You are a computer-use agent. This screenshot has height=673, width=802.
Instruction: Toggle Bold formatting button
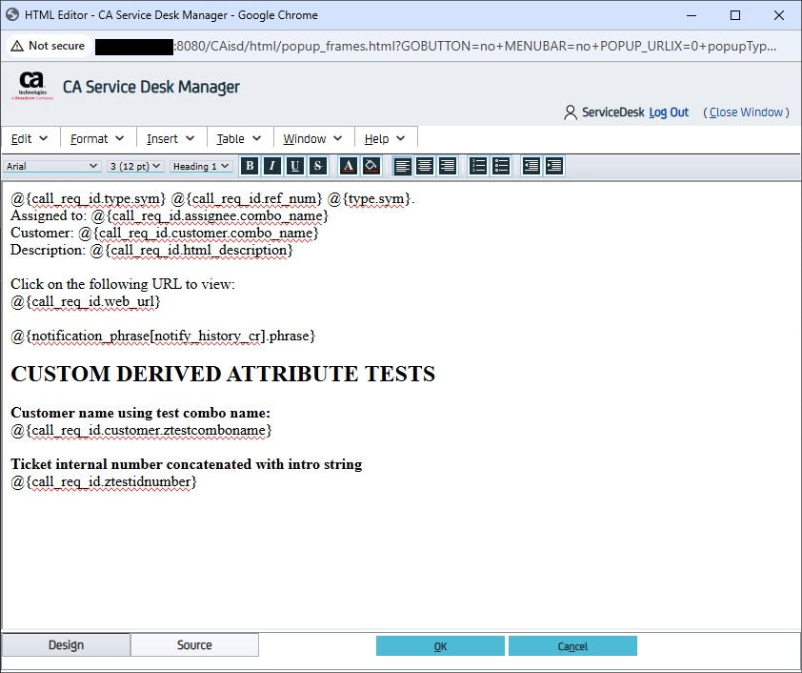tap(250, 166)
